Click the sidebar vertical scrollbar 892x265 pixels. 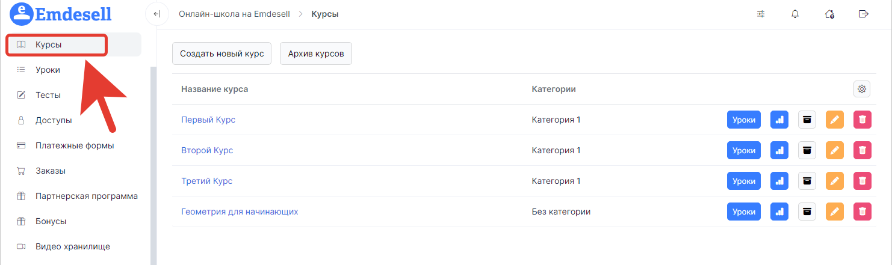(153, 162)
